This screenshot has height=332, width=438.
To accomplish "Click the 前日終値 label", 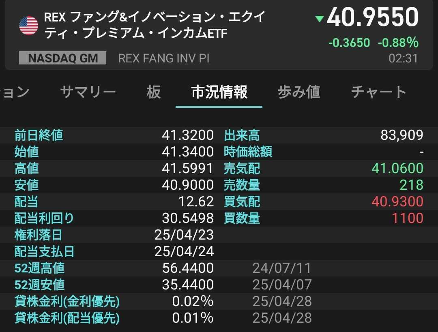I will tap(39, 135).
